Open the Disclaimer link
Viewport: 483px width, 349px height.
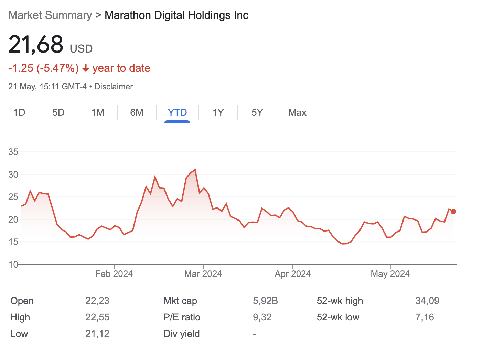point(114,87)
